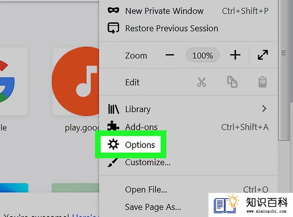Viewport: 293px width, 217px height.
Task: Click the hamburger menu button at the right edge
Action: pyautogui.click(x=283, y=53)
